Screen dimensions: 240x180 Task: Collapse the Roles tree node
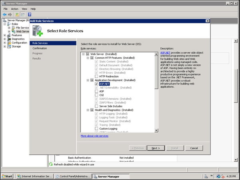pyautogui.click(x=5, y=24)
